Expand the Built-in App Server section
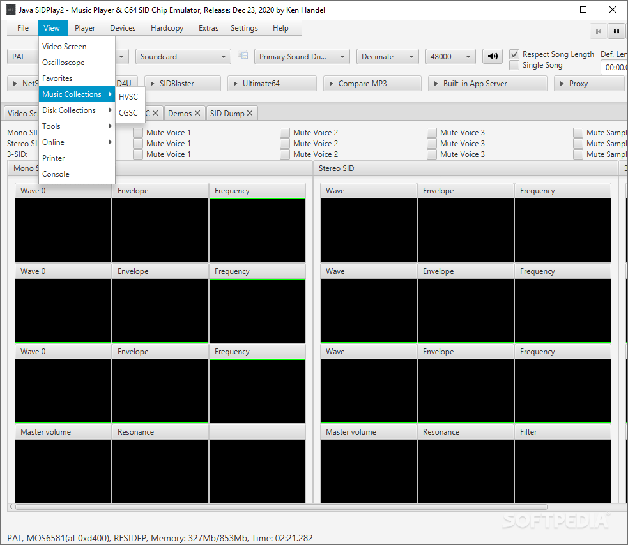 [487, 84]
